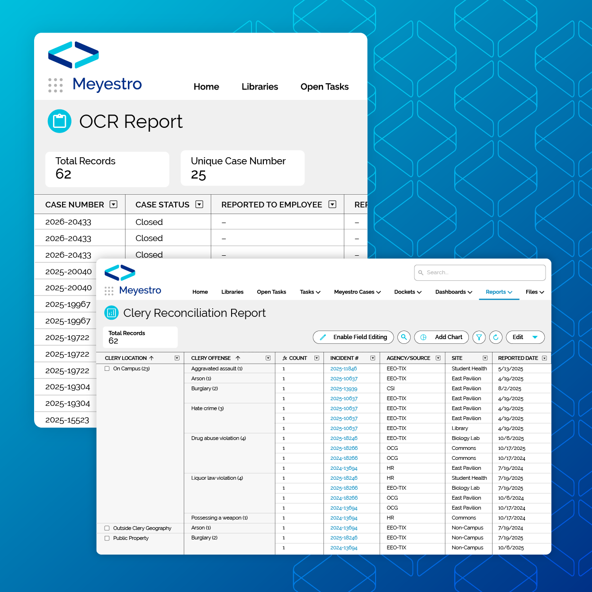
Task: Open the app grid dots in OCR Report window
Action: coord(55,85)
